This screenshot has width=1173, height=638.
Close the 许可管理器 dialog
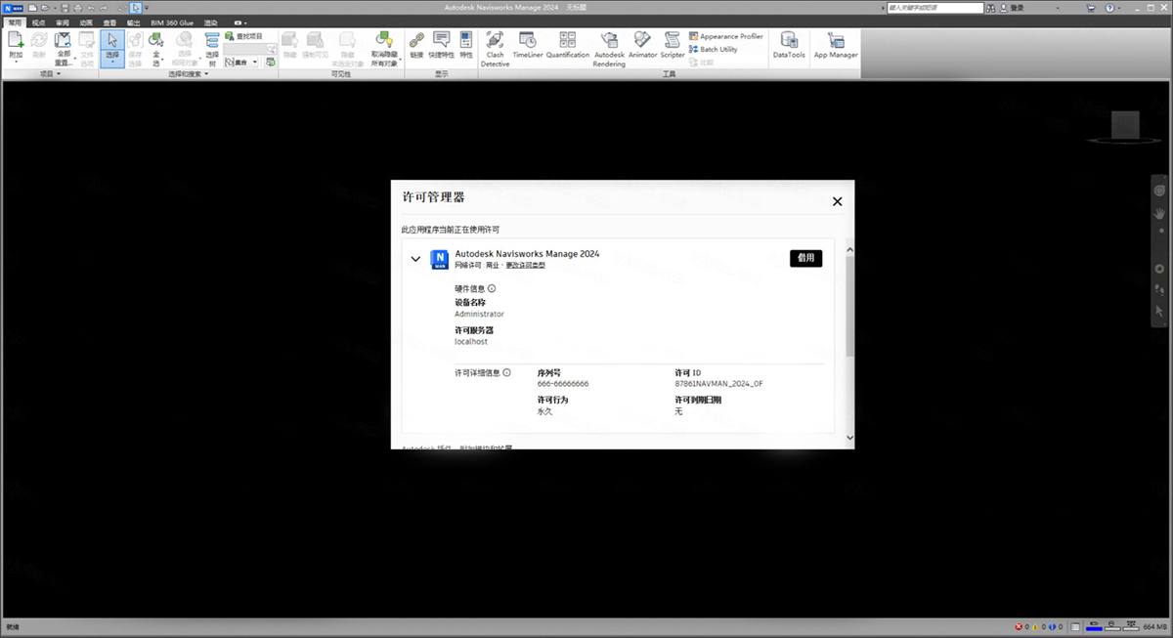tap(837, 201)
